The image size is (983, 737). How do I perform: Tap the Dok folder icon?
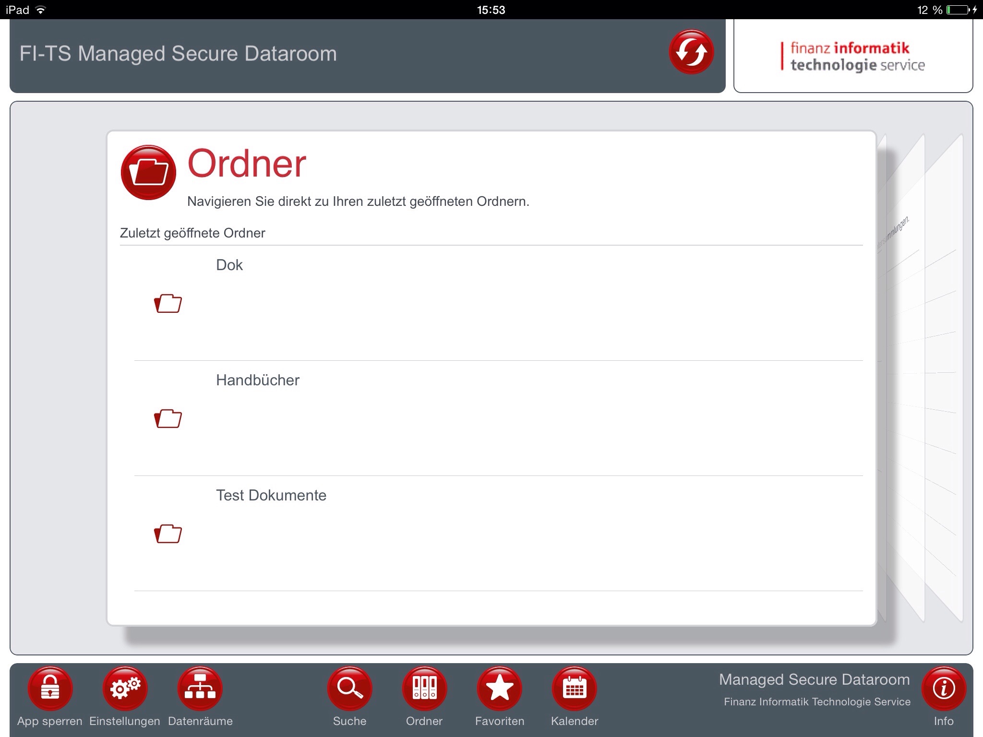tap(169, 303)
